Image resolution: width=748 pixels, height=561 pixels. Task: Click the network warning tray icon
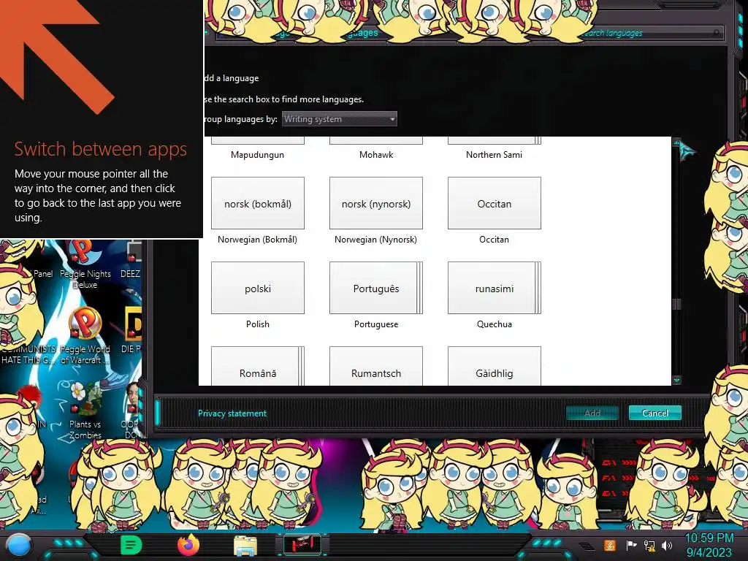(x=649, y=545)
